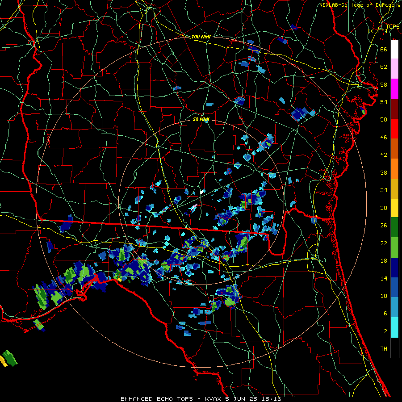This screenshot has height=402, width=402.
Task: Click the '100 NMI' range ring label
Action: 201,37
